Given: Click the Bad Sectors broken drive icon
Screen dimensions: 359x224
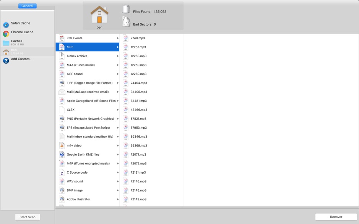Looking at the screenshot, I should [x=126, y=21].
